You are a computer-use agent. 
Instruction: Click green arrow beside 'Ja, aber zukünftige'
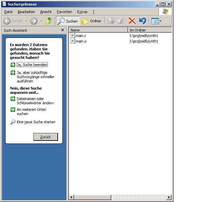click(13, 73)
